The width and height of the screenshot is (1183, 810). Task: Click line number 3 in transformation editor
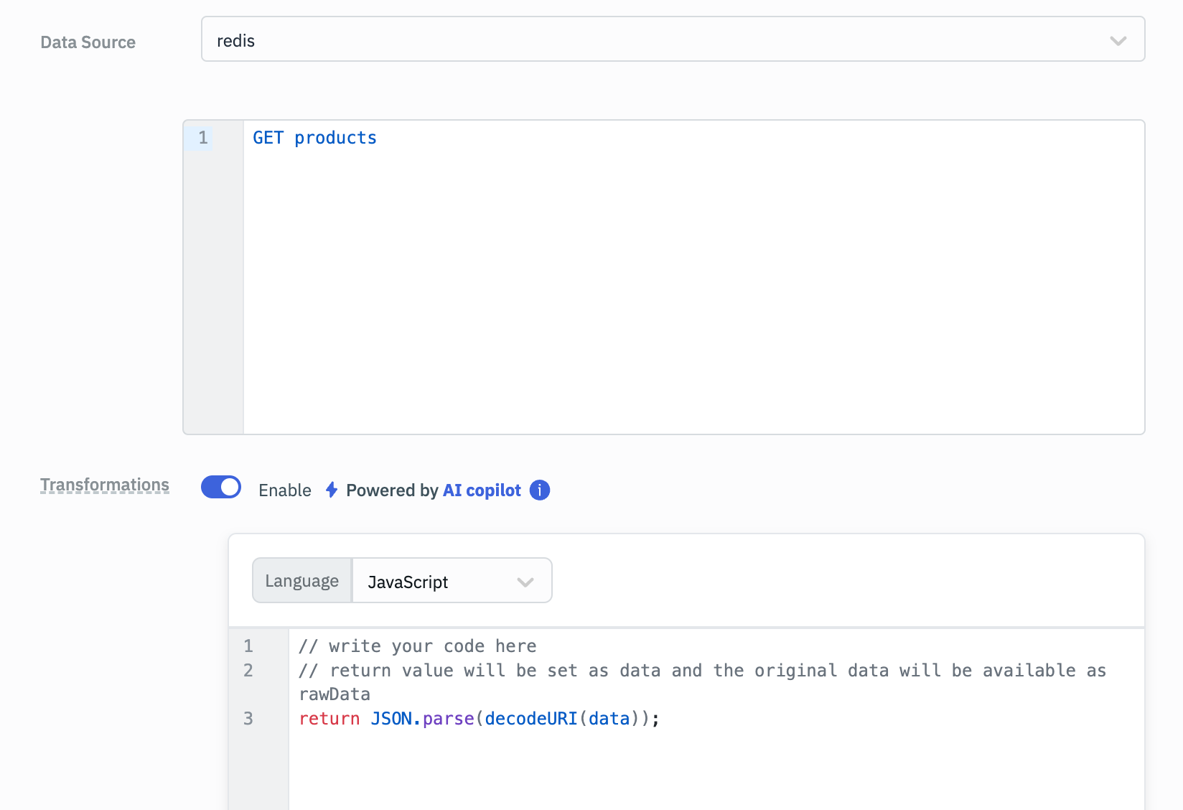point(248,719)
